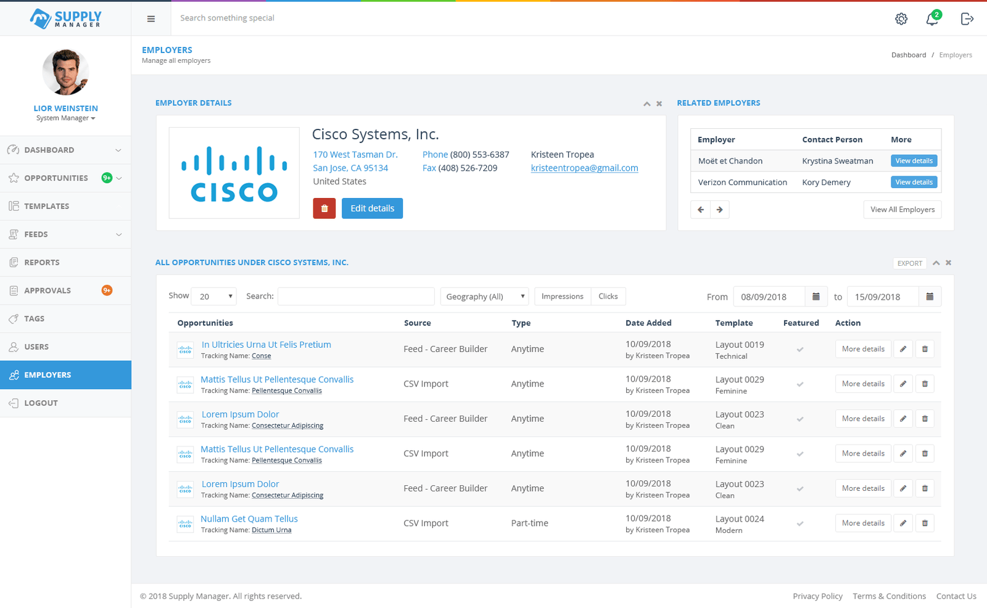This screenshot has height=608, width=987.
Task: Open the Contact Us footer link
Action: tap(956, 596)
